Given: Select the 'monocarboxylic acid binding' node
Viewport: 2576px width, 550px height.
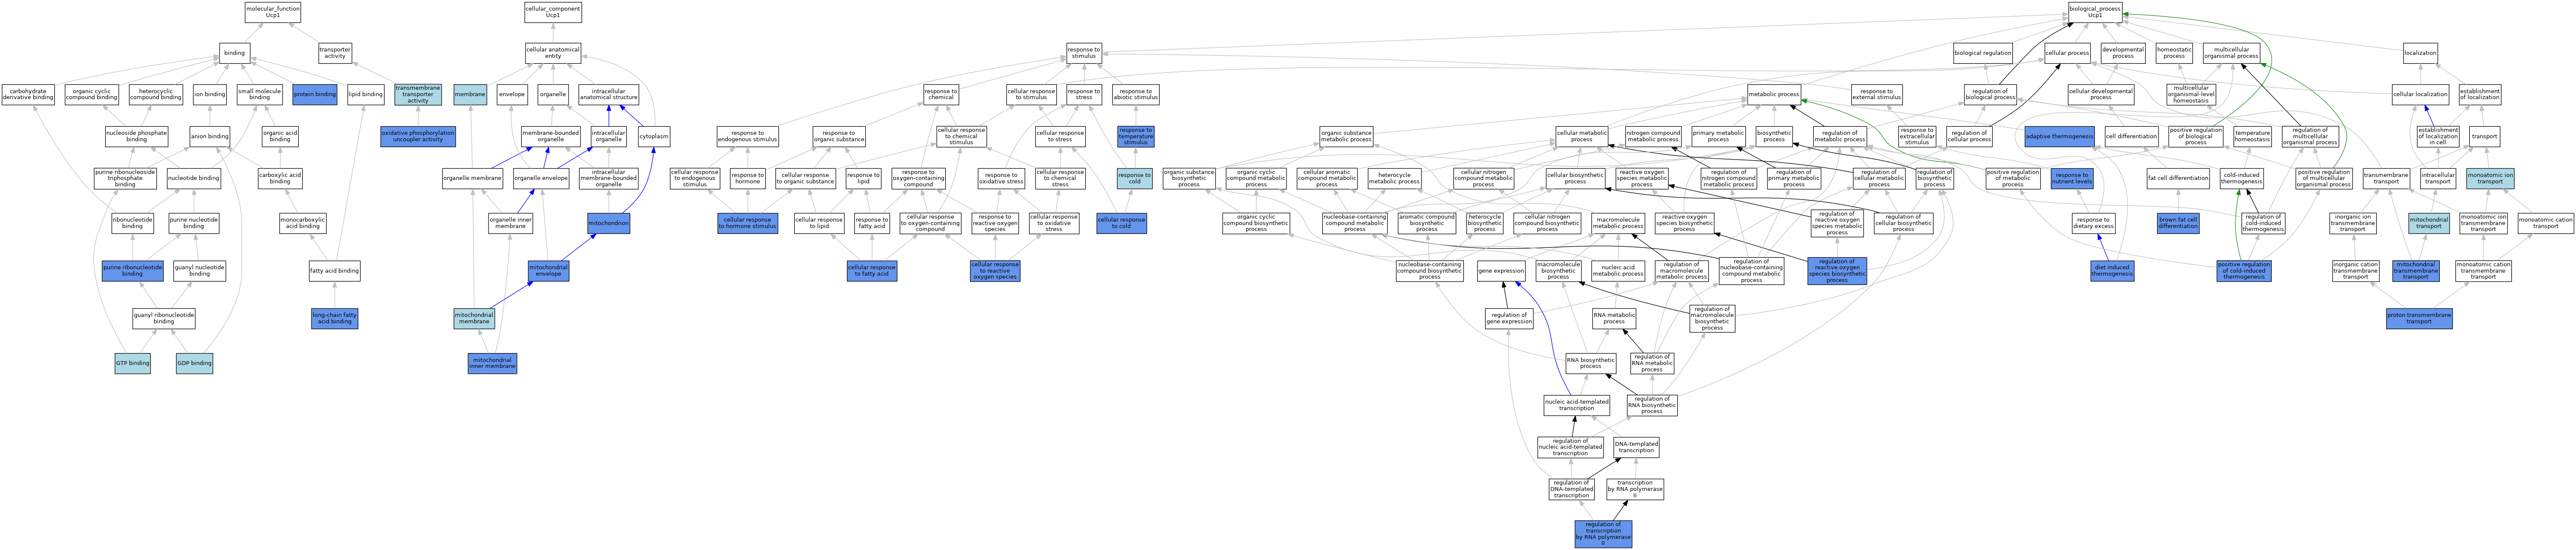Looking at the screenshot, I should pyautogui.click(x=303, y=223).
